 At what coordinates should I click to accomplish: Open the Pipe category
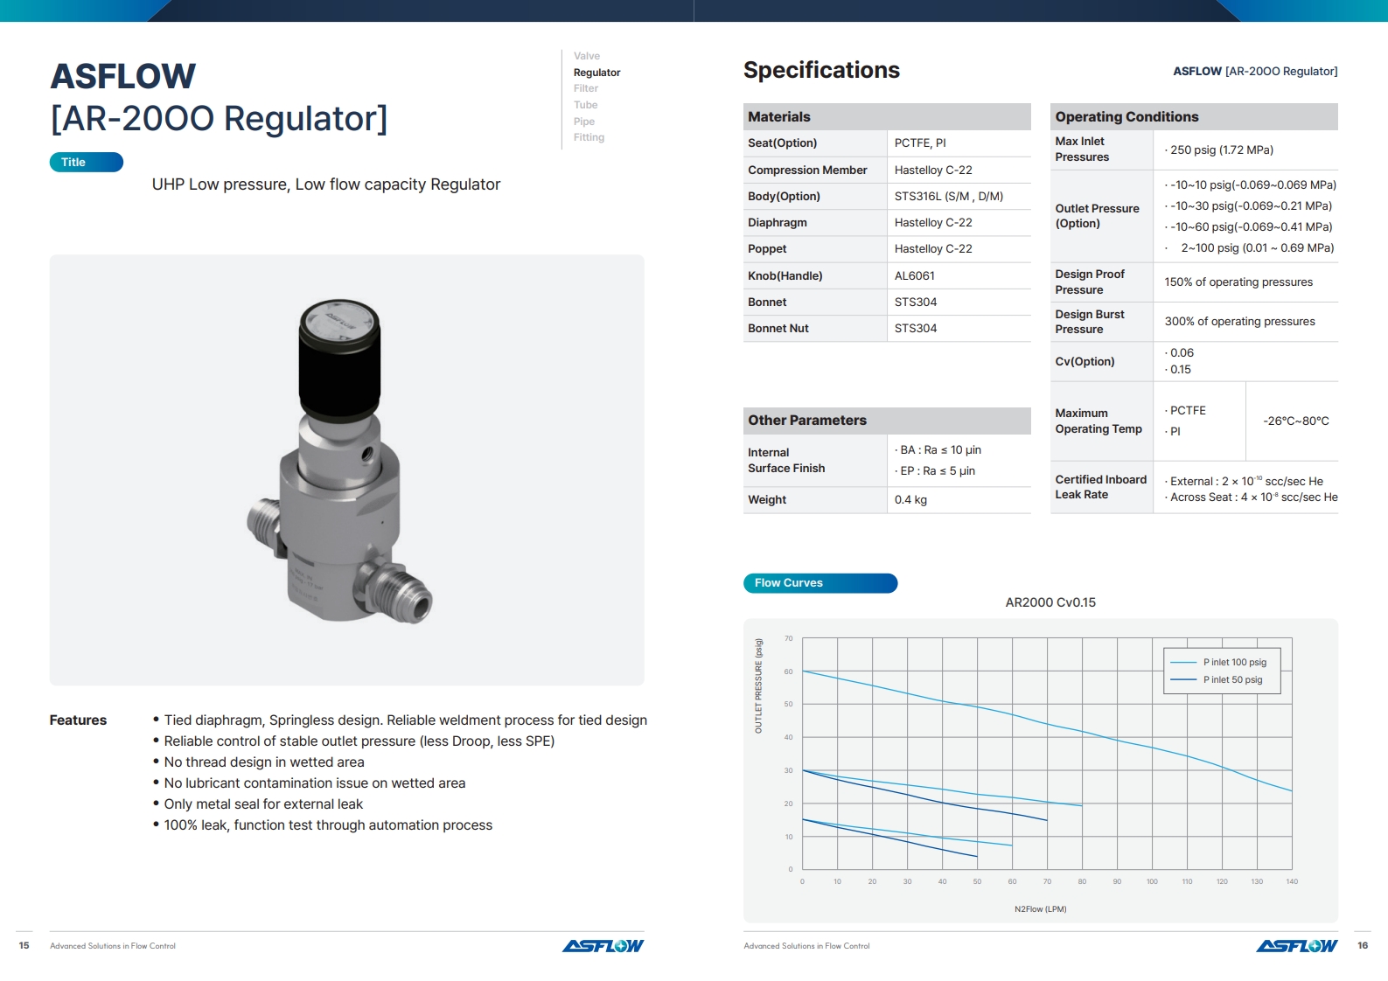point(583,122)
